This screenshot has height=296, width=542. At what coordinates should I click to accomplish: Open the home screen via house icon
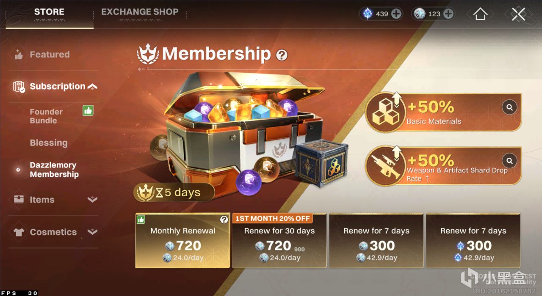[480, 14]
